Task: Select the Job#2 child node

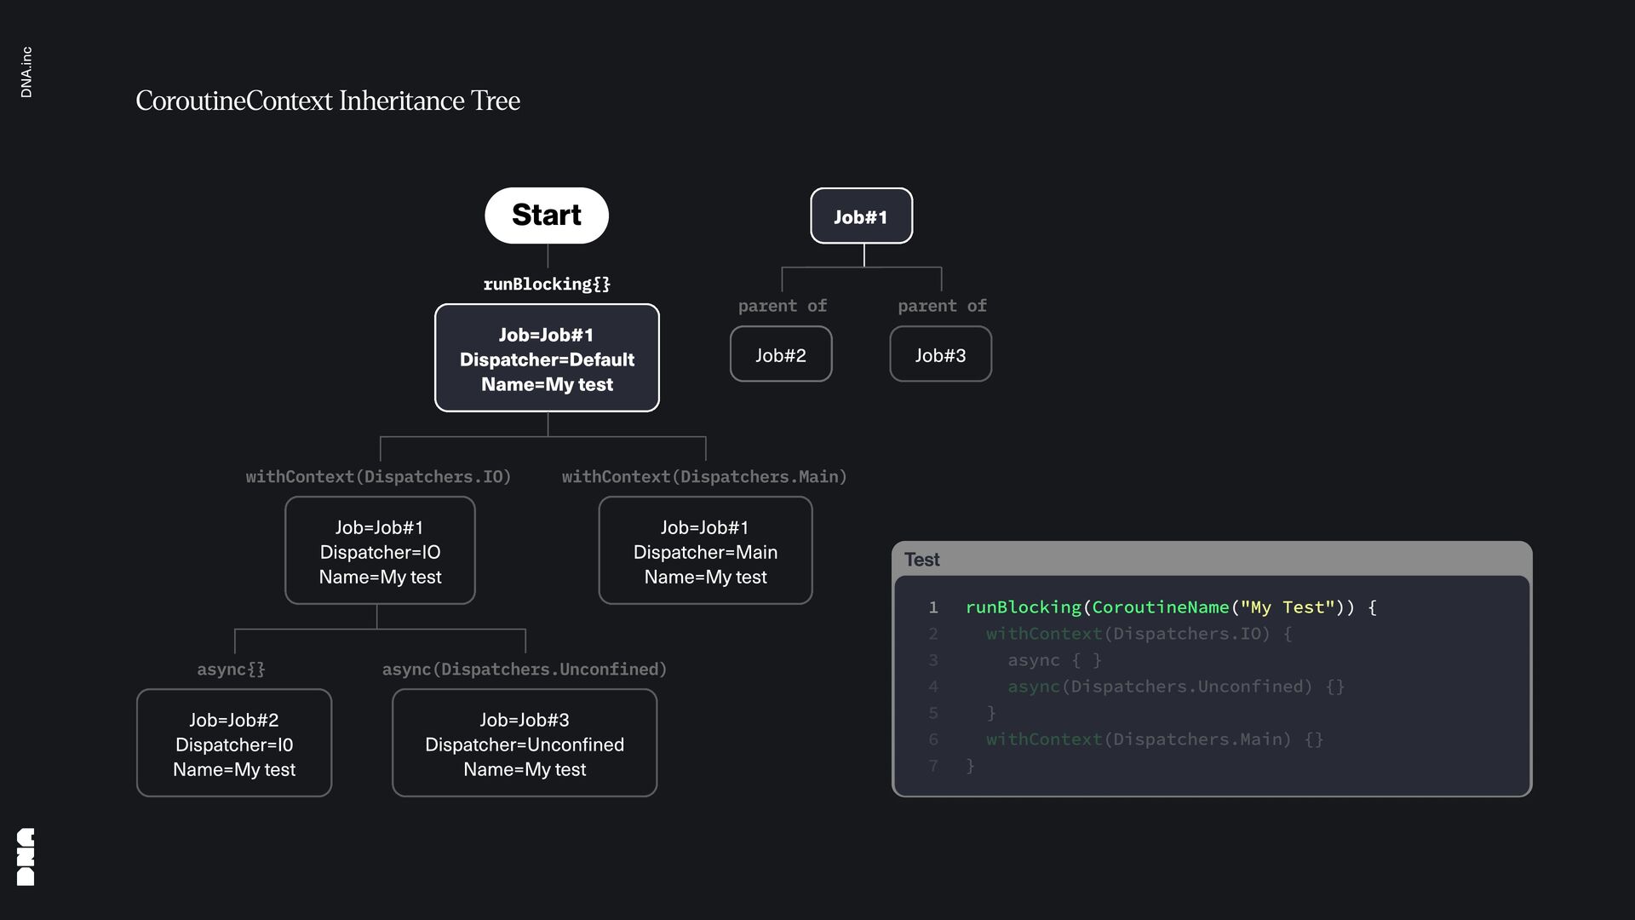Action: [780, 354]
